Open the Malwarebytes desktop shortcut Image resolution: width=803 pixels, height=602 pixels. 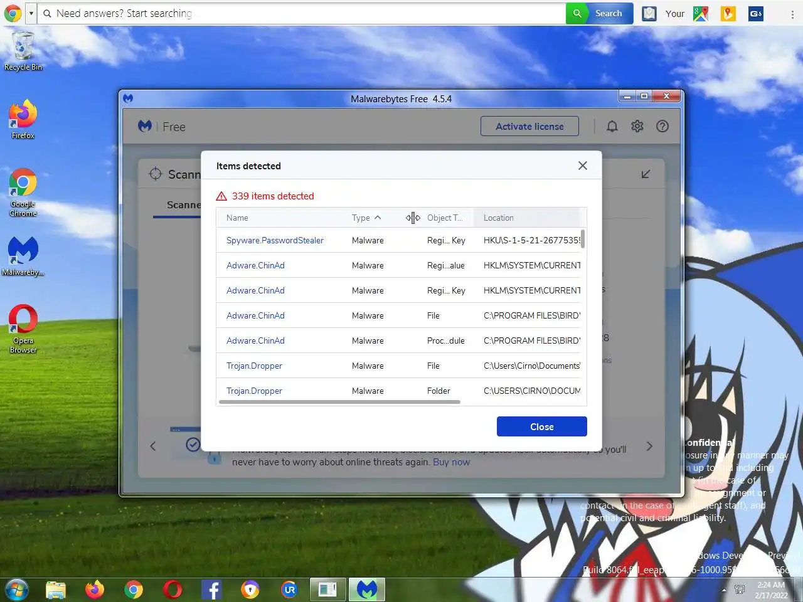(x=23, y=256)
